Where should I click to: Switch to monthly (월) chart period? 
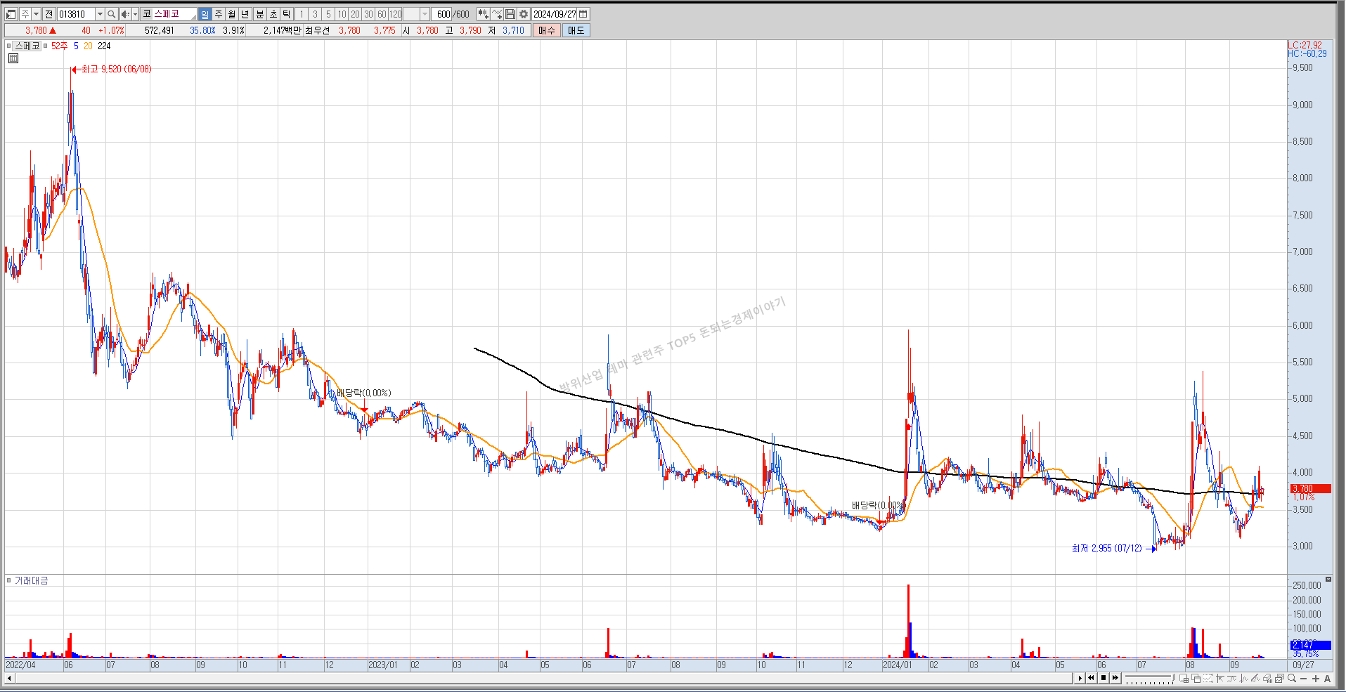231,14
